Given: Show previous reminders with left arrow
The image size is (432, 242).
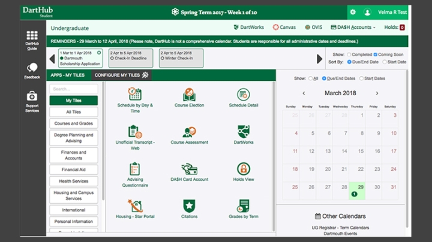Looking at the screenshot, I should (52, 59).
